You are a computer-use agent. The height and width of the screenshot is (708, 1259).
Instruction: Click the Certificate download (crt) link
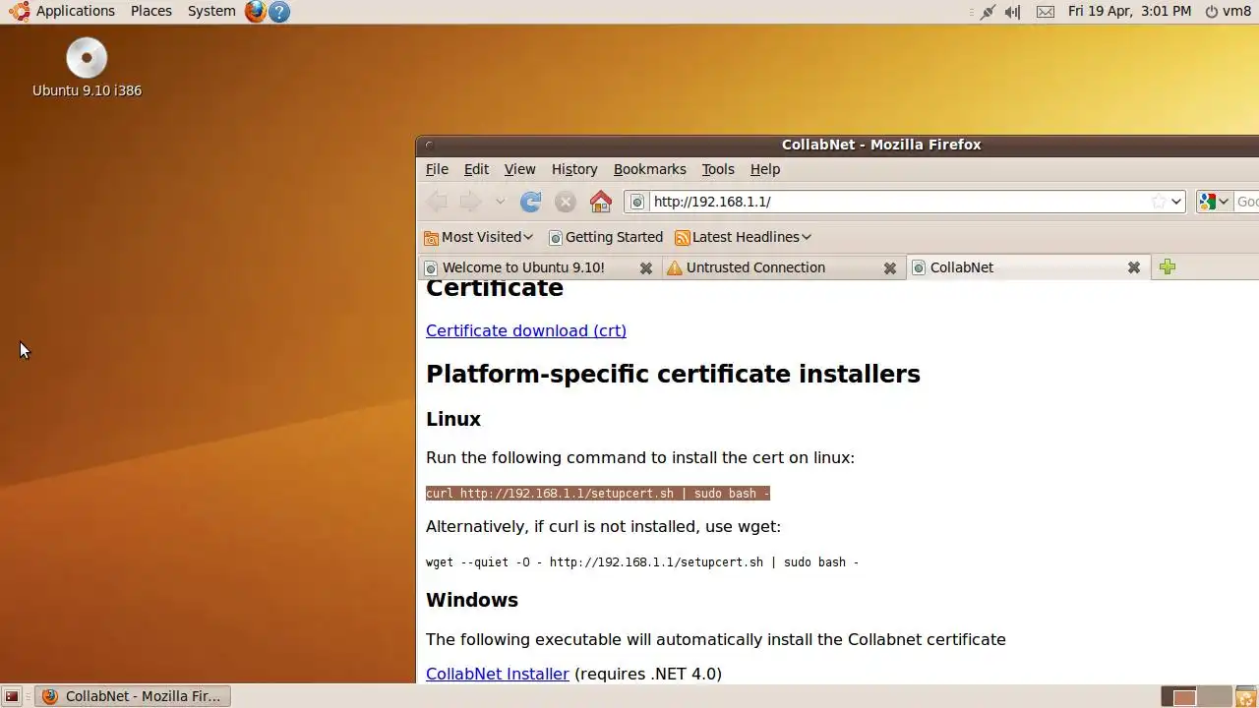tap(526, 330)
